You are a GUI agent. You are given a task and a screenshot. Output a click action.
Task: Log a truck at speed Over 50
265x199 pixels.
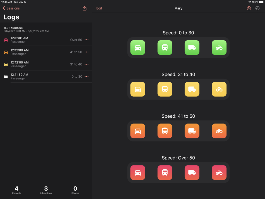click(x=192, y=172)
